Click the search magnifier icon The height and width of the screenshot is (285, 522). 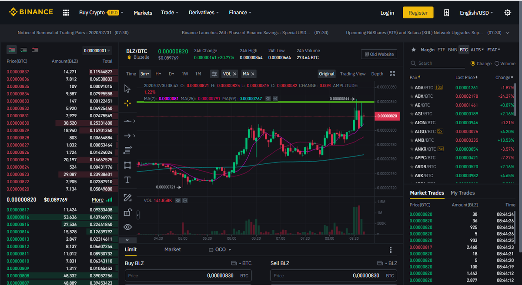414,63
